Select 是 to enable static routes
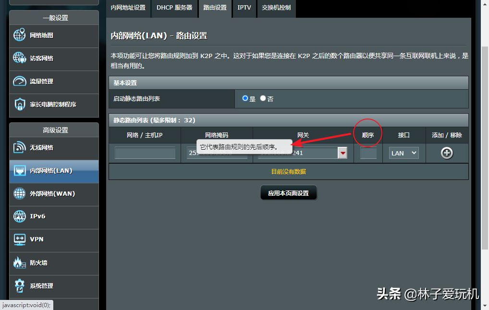This screenshot has height=310, width=489. [245, 98]
